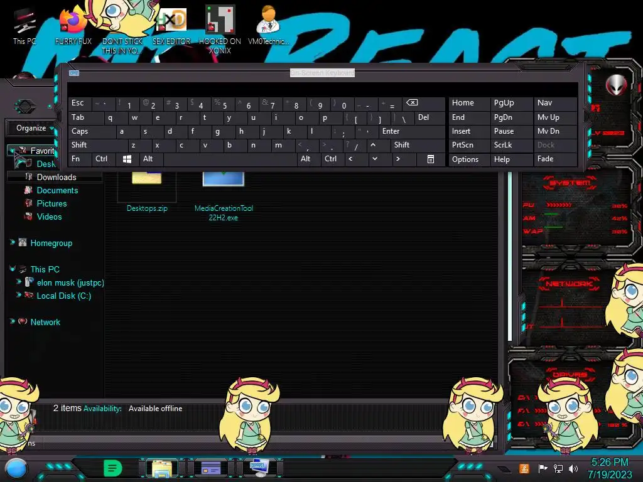
Task: Click the context menu key icon
Action: point(431,159)
